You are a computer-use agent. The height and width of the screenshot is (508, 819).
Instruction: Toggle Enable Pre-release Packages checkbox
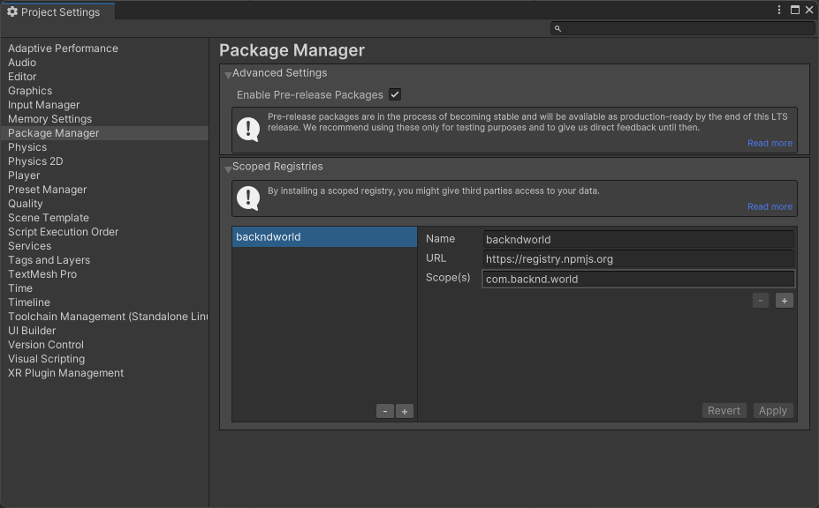coord(395,94)
